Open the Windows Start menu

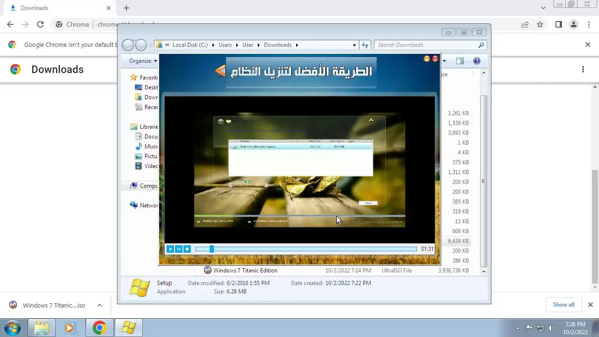(x=12, y=328)
